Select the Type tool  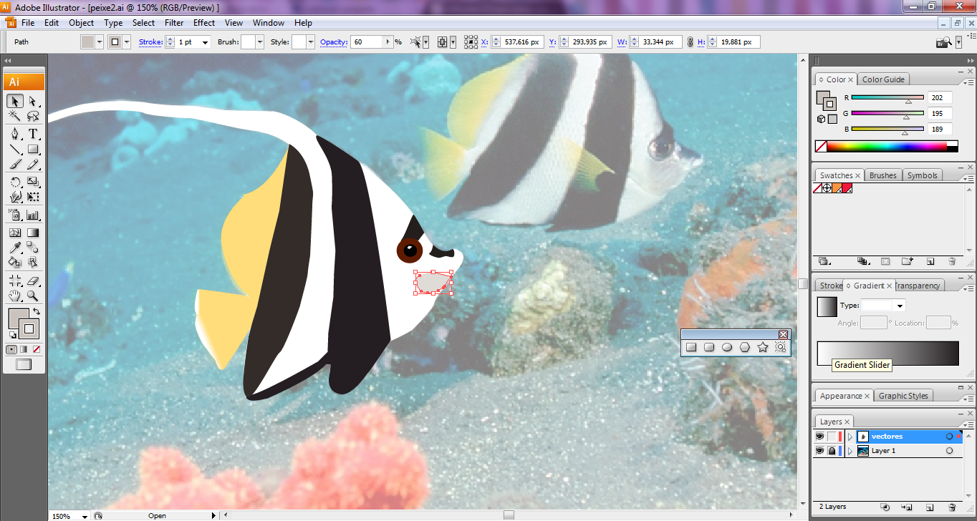(x=33, y=134)
